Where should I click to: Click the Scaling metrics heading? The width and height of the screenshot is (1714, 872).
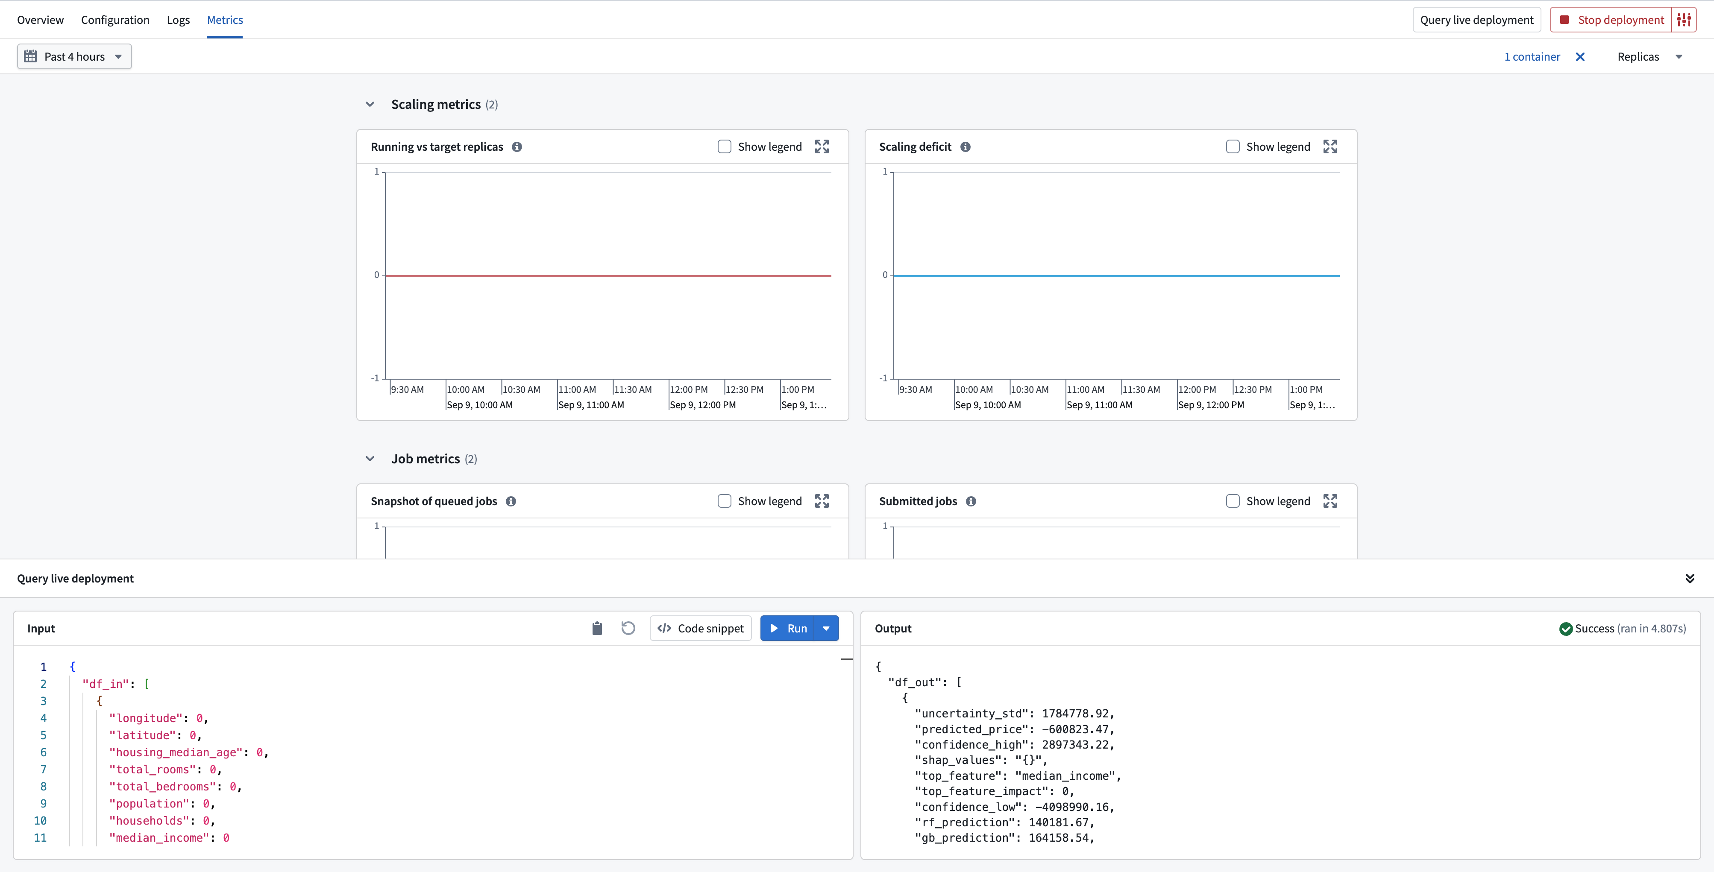coord(436,105)
